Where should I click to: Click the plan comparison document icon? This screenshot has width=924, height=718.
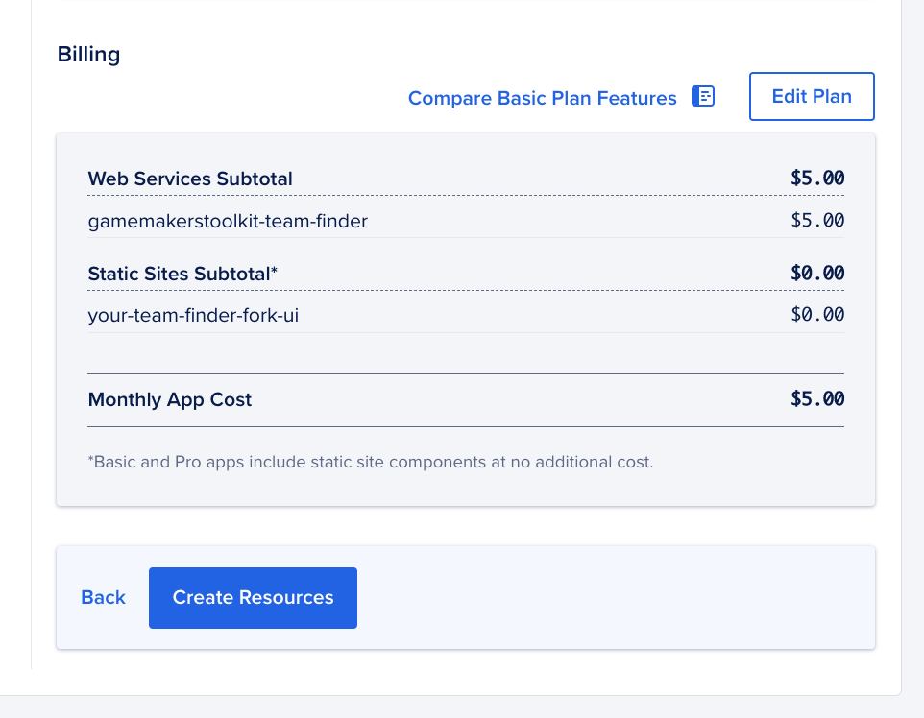coord(703,96)
